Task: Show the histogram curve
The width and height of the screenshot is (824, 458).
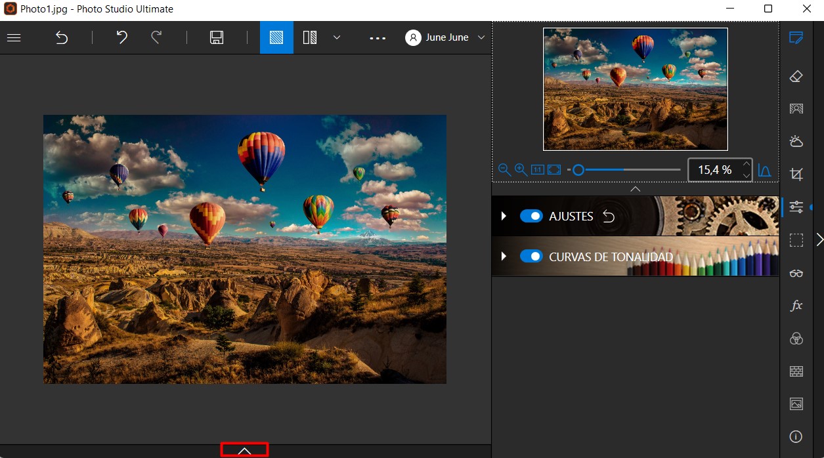Action: pyautogui.click(x=765, y=170)
